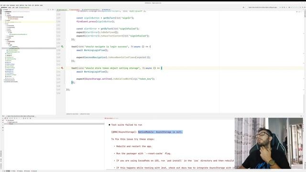Click 'Run the packager with --reset-cache flag' line
This screenshot has width=306, height=172.
143,153
